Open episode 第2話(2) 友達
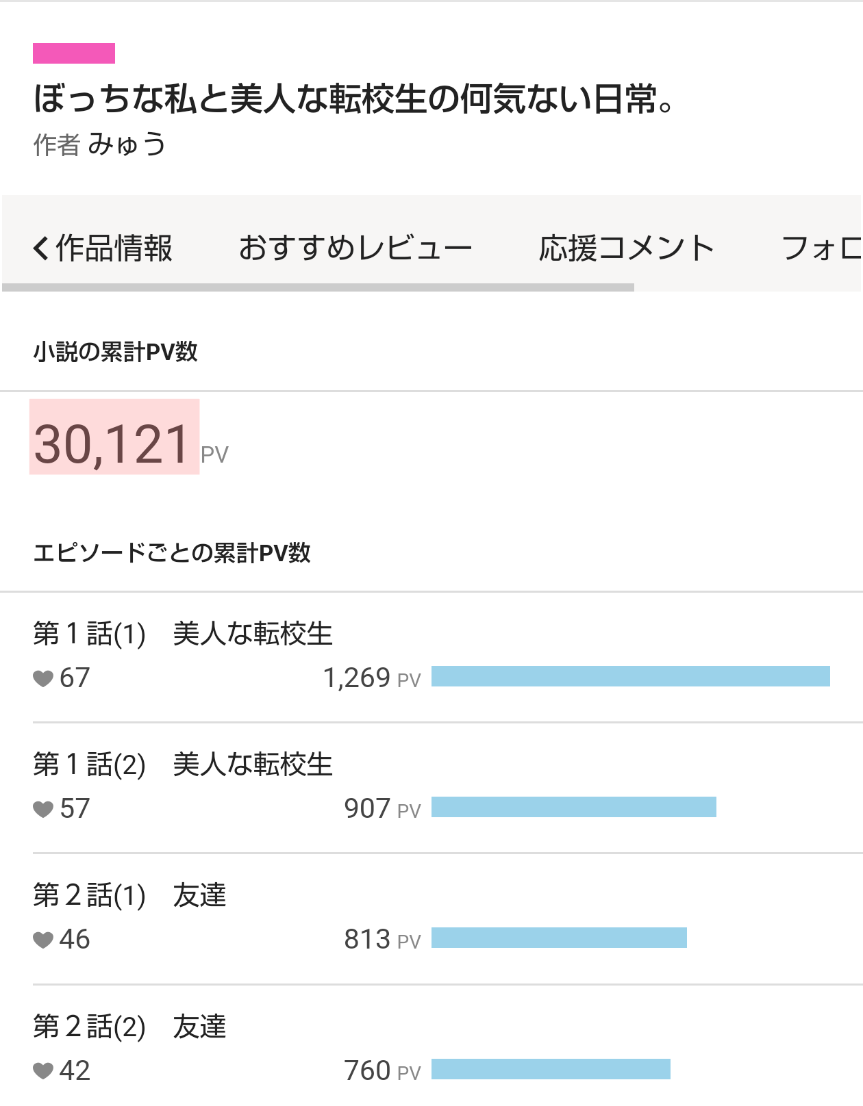Image resolution: width=863 pixels, height=1106 pixels. [x=129, y=1027]
